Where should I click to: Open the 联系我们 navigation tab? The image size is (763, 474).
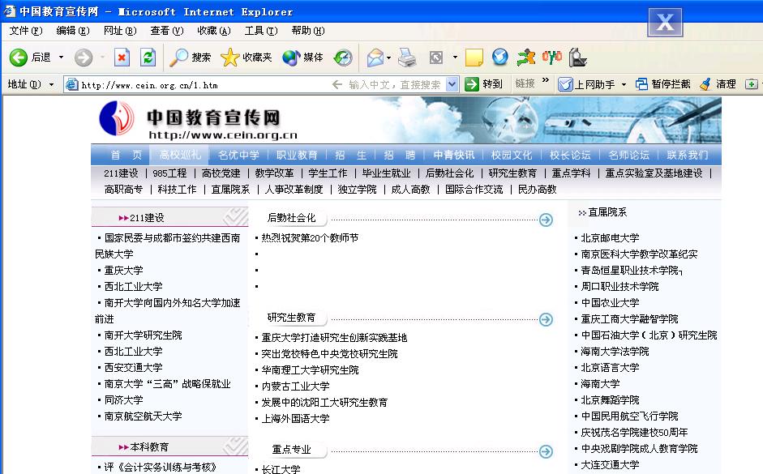[x=687, y=155]
